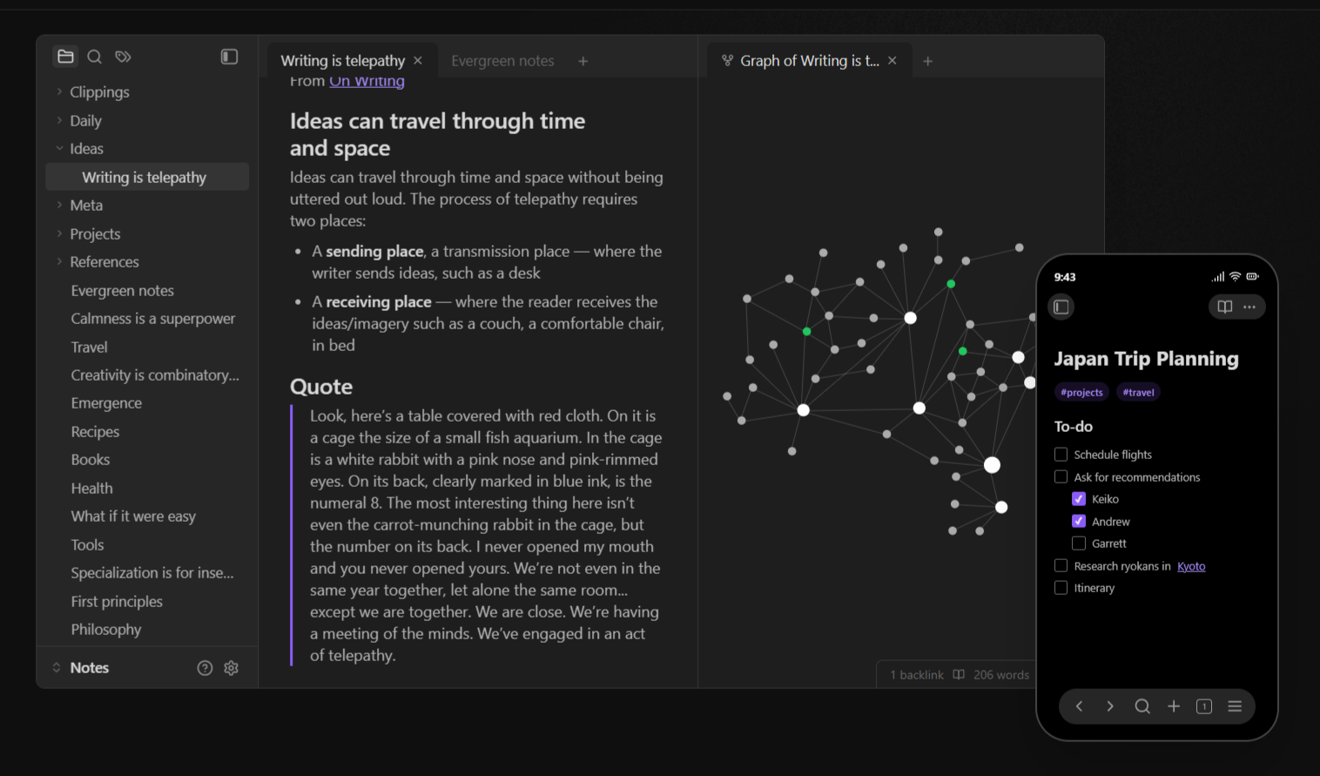
Task: Check the Schedule flights checkbox
Action: (1061, 455)
